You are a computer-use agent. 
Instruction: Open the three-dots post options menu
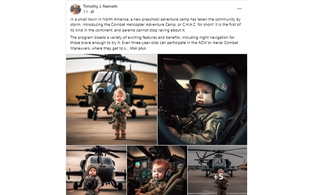click(x=239, y=9)
